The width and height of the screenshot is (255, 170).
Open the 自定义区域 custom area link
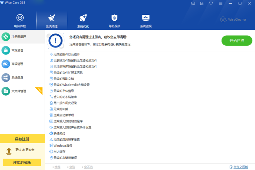[240, 167]
